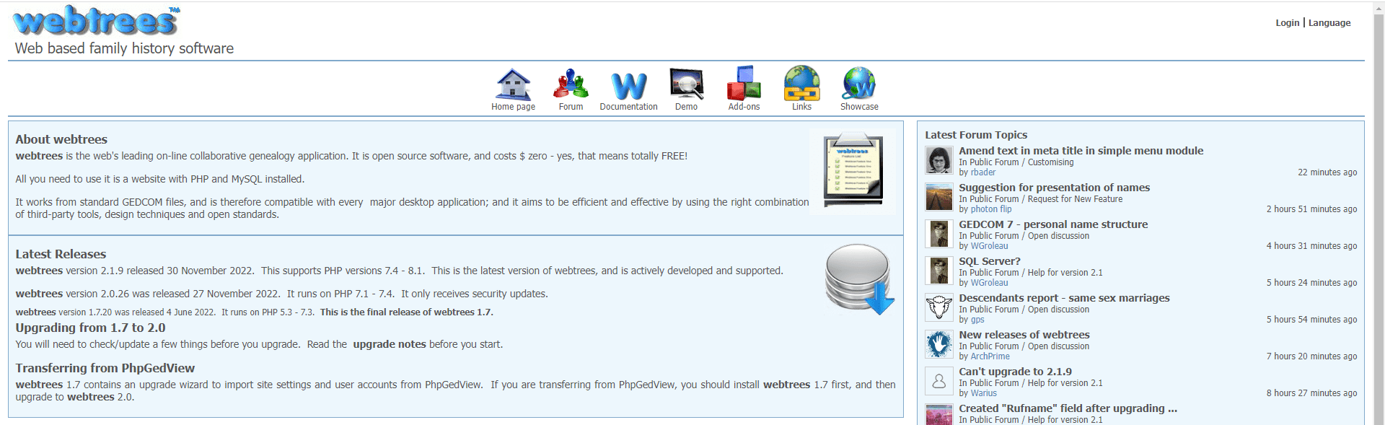1385x425 pixels.
Task: Click the Documentation menu label
Action: click(629, 107)
